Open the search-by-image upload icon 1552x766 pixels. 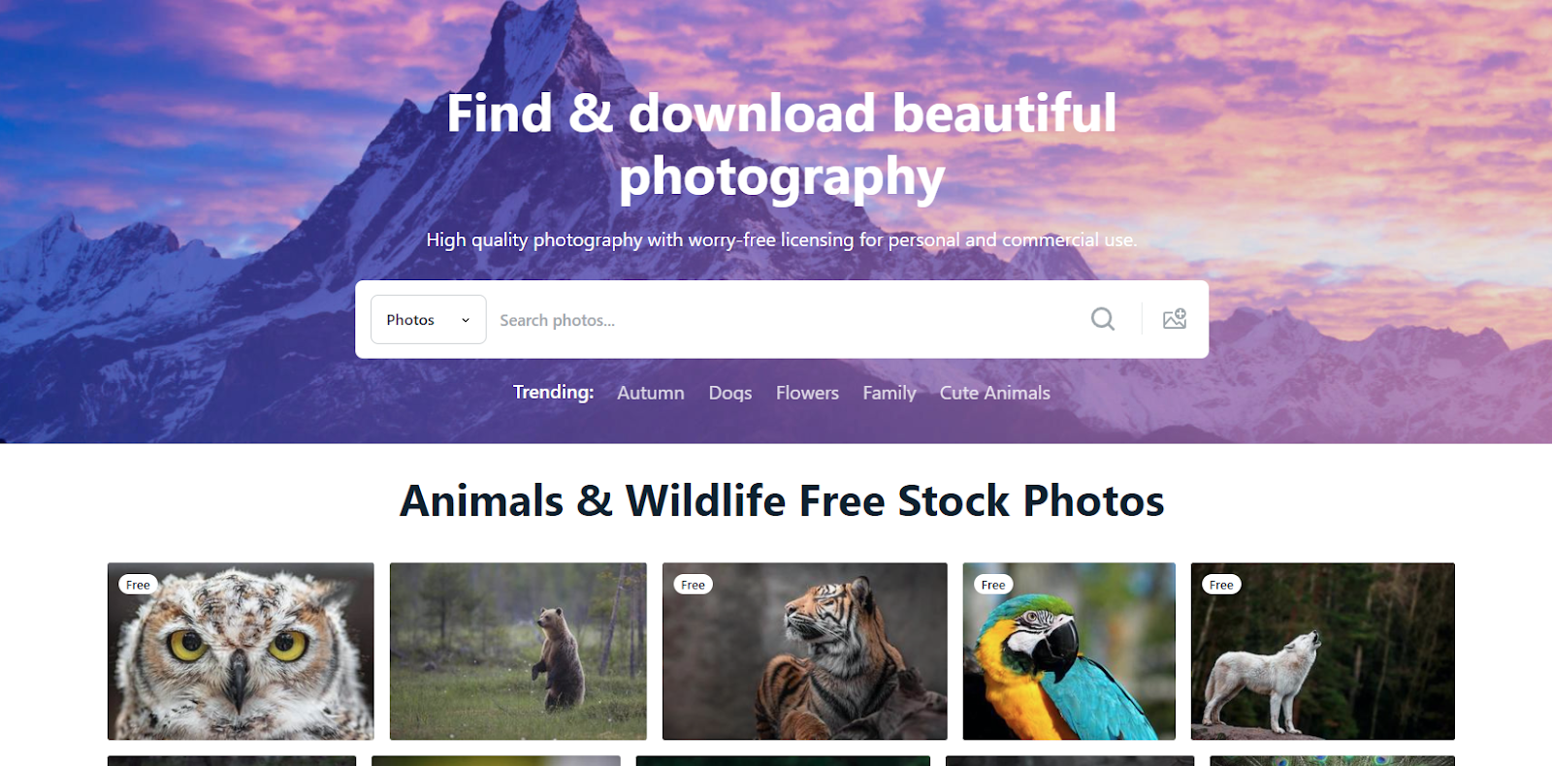point(1175,319)
